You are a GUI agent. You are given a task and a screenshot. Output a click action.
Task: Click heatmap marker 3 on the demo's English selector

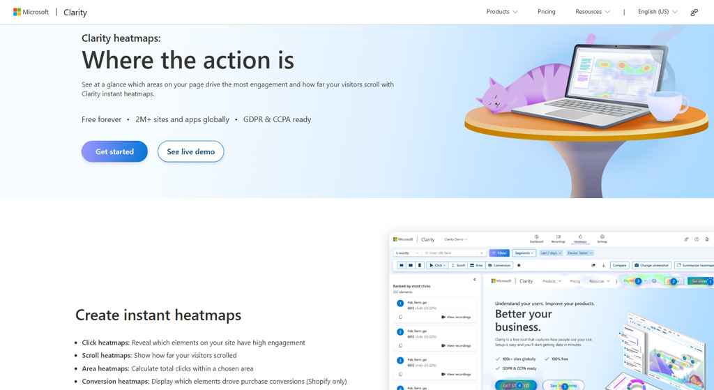639,281
